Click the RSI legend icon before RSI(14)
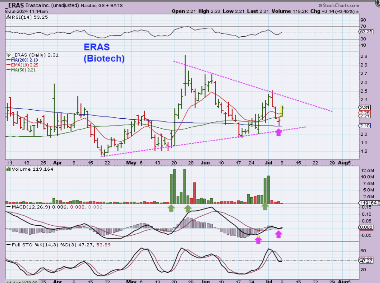Image resolution: width=380 pixels, height=283 pixels. pyautogui.click(x=8, y=17)
